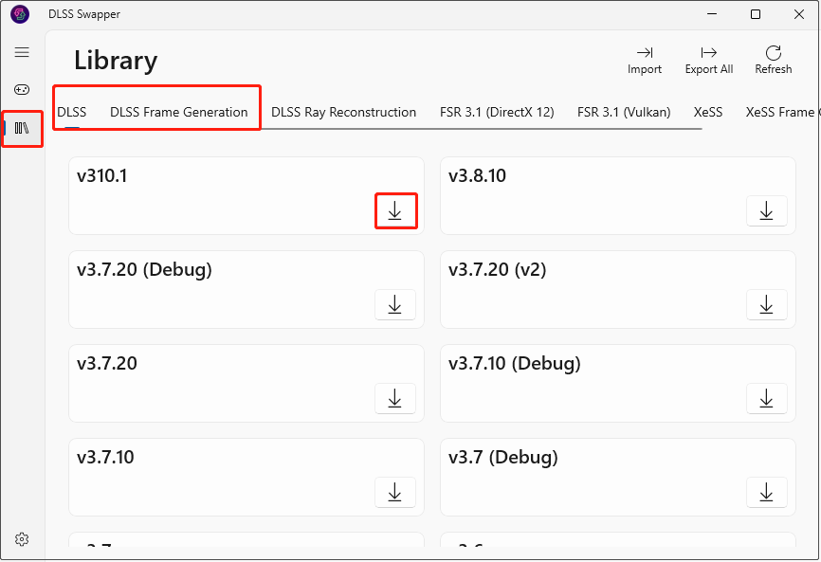Download plain v3.7.20 version

click(x=395, y=398)
